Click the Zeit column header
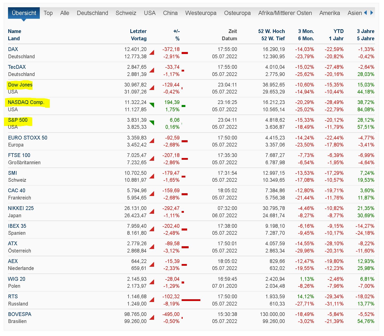The image size is (384, 336). coord(233,31)
